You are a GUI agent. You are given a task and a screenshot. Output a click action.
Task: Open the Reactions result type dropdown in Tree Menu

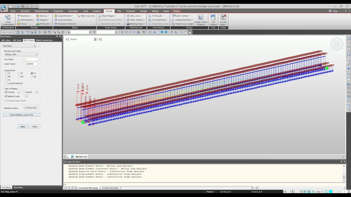tap(19, 46)
